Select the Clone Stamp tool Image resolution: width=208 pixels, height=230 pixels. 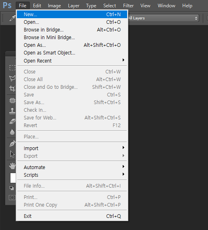point(12,111)
